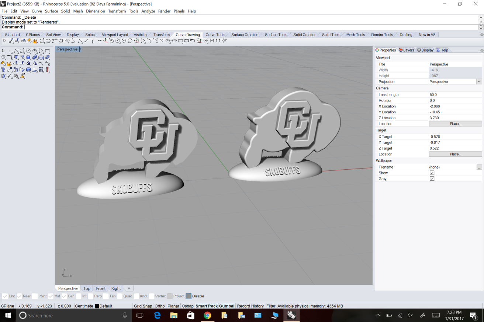The height and width of the screenshot is (322, 484).
Task: Browse wallpaper filename ellipsis button
Action: (479, 167)
